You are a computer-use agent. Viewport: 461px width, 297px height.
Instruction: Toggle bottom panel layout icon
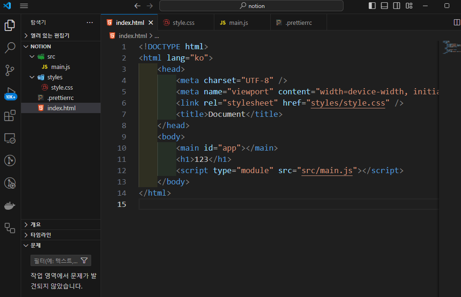(384, 6)
